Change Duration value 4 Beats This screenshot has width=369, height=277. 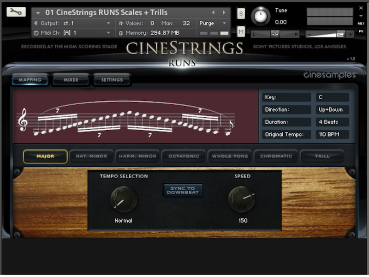[332, 122]
